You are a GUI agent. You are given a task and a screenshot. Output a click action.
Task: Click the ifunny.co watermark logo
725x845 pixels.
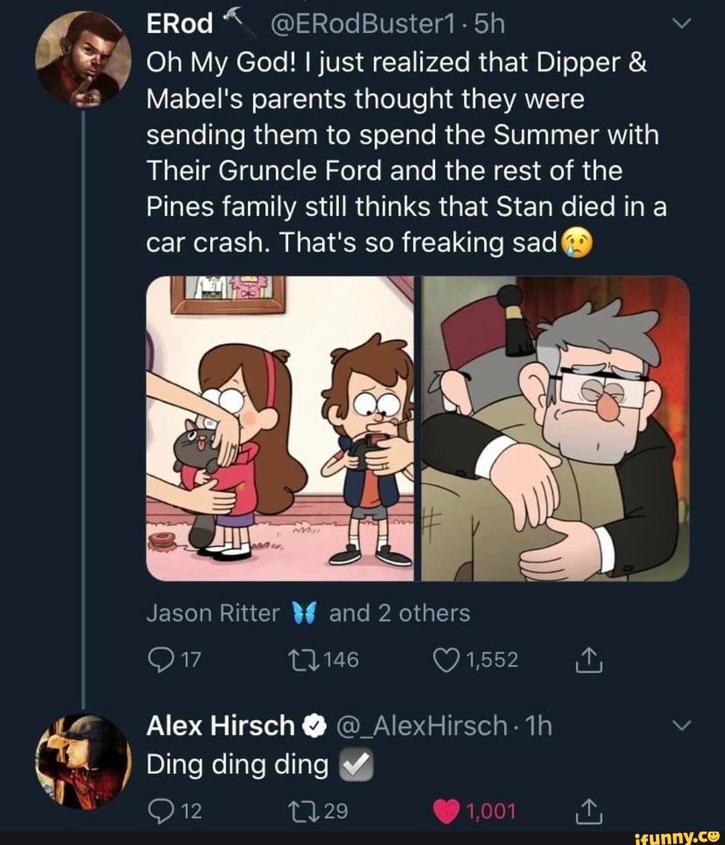pyautogui.click(x=679, y=835)
